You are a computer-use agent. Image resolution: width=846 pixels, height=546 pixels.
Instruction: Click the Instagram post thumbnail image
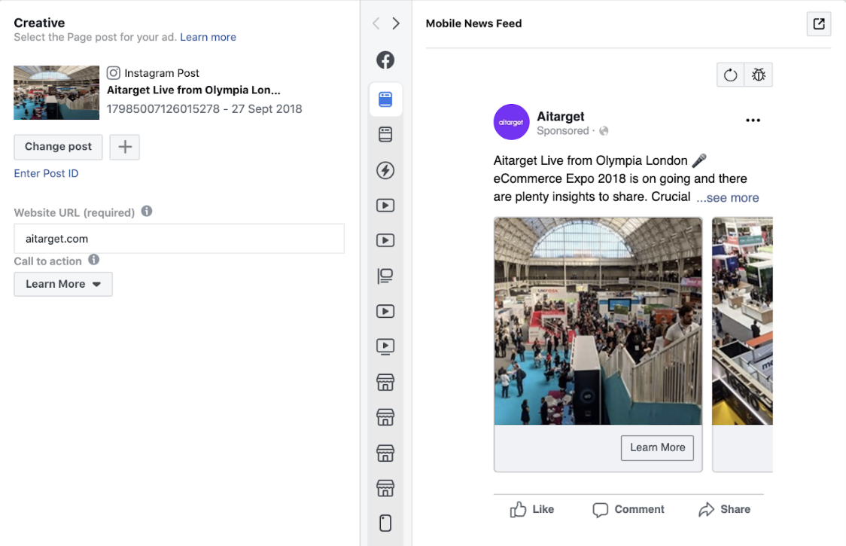tap(56, 93)
